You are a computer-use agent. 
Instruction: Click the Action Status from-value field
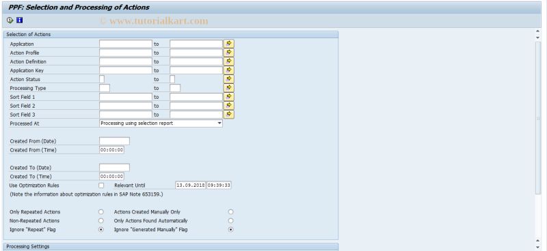coord(102,79)
